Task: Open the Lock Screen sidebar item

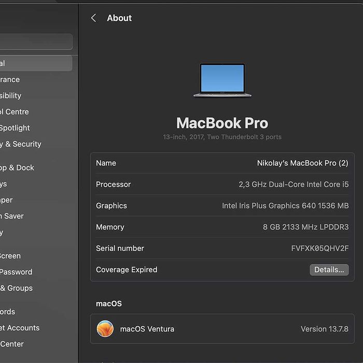Action: [x=10, y=256]
